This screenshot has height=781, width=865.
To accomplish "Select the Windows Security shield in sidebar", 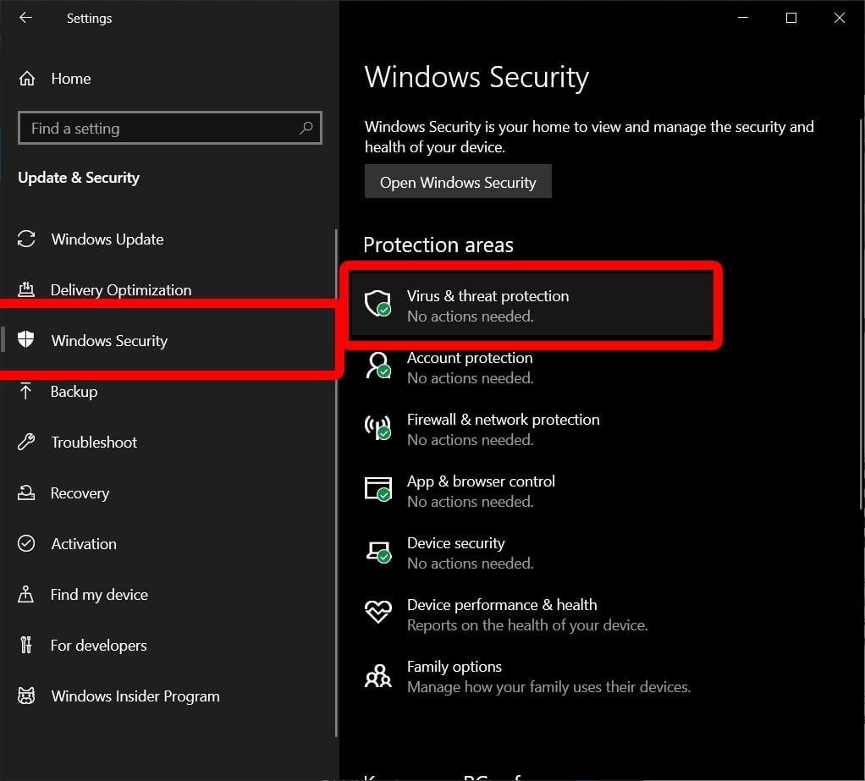I will tap(26, 340).
